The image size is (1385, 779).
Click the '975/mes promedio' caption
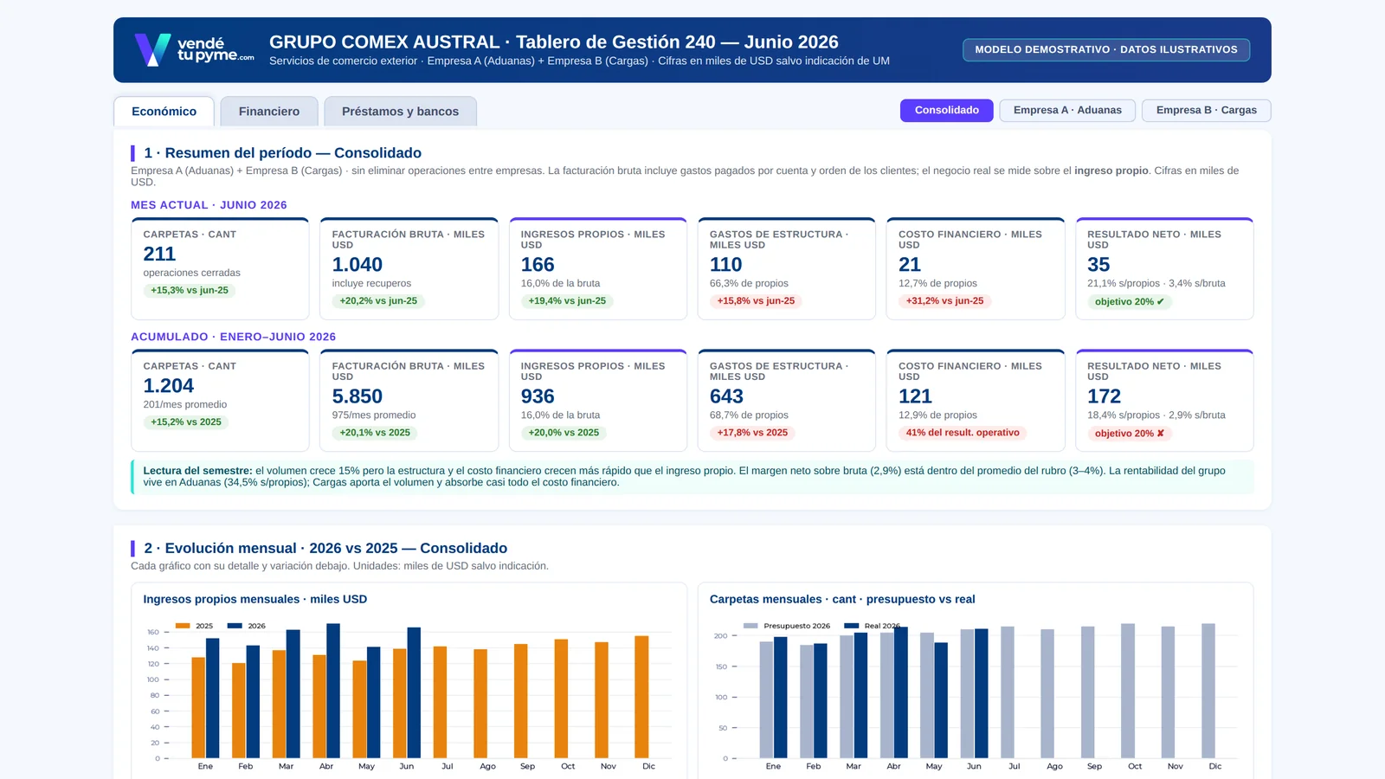[374, 415]
